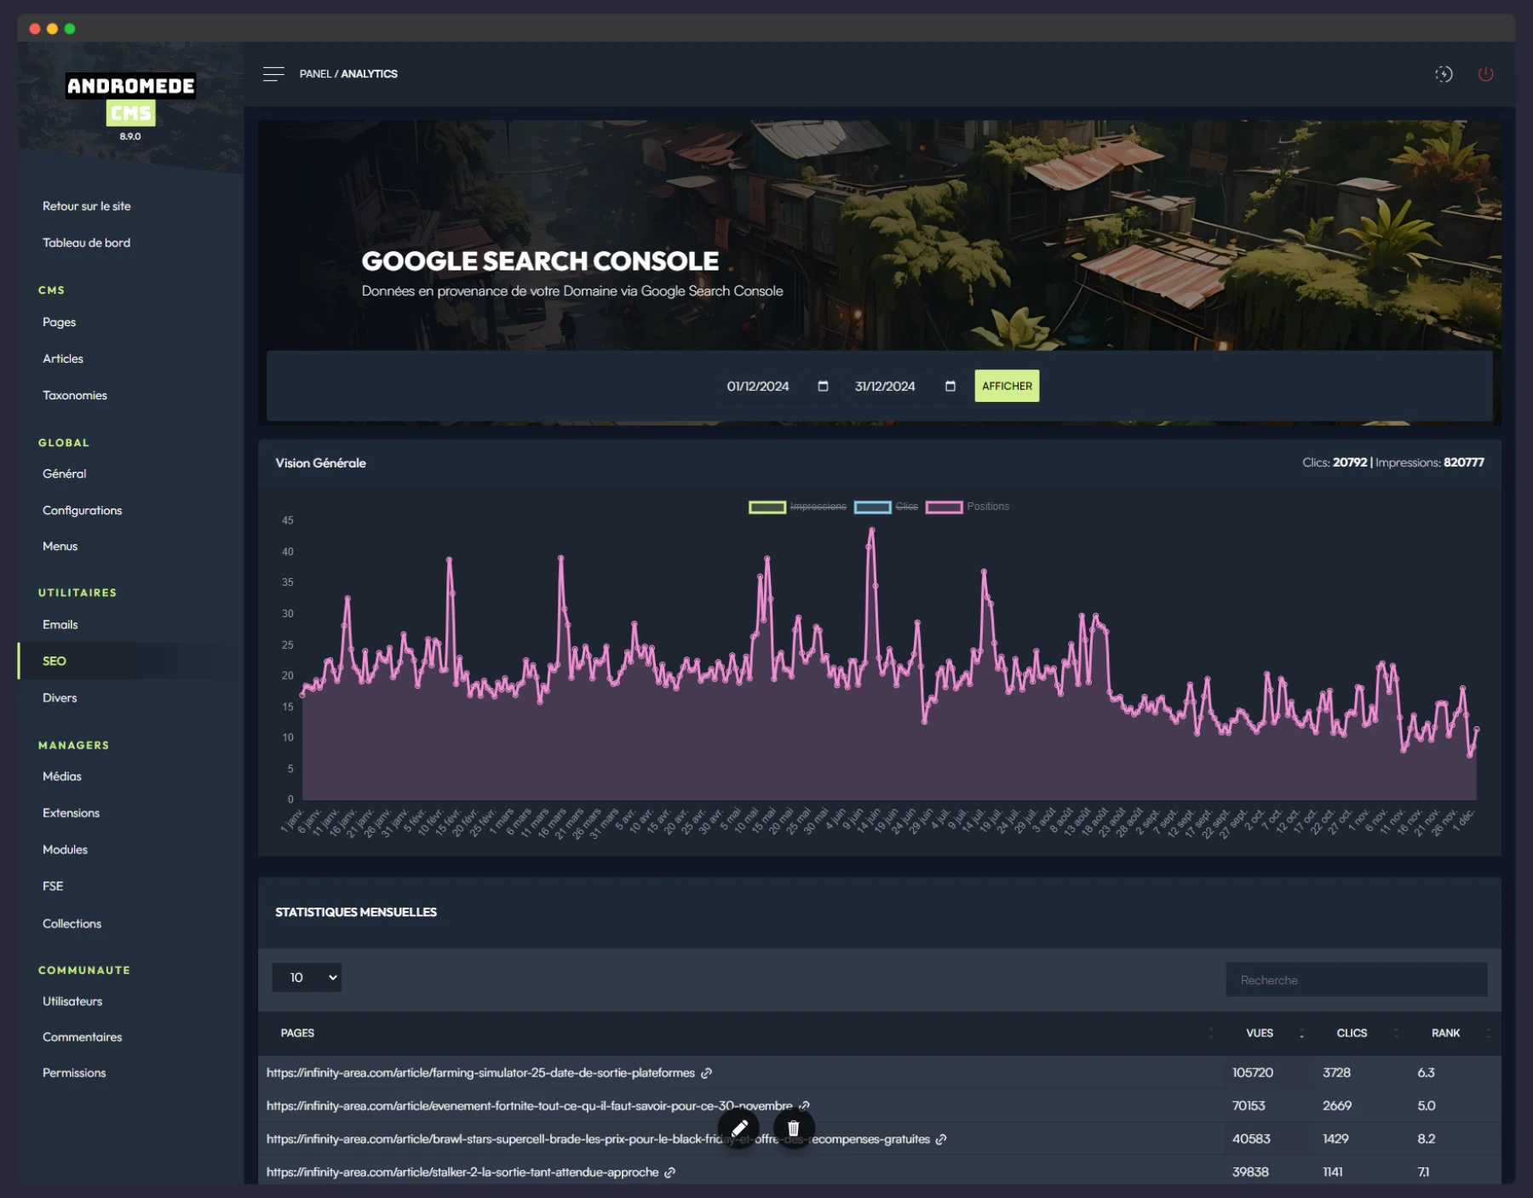This screenshot has height=1198, width=1533.
Task: Sort table by CLICS column arrows
Action: tap(1395, 1033)
